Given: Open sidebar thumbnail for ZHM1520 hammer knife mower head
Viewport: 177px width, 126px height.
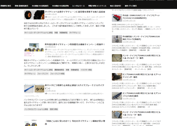Looking at the screenshot, I should tap(117, 18).
